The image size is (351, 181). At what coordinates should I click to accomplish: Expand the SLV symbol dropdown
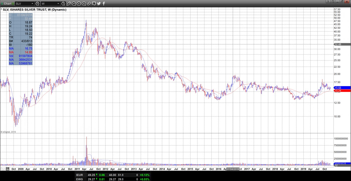click(x=32, y=3)
